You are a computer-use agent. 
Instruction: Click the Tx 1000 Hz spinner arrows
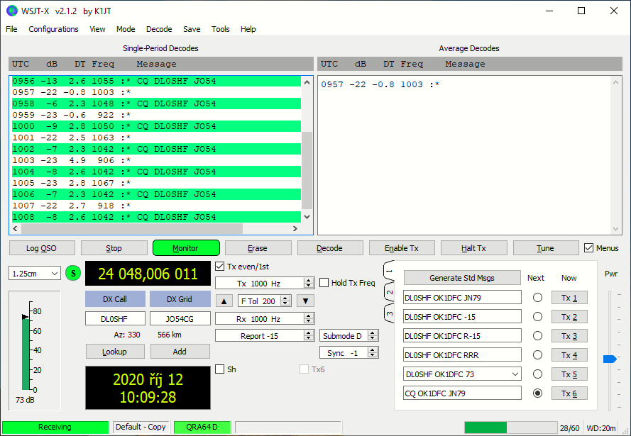(309, 283)
